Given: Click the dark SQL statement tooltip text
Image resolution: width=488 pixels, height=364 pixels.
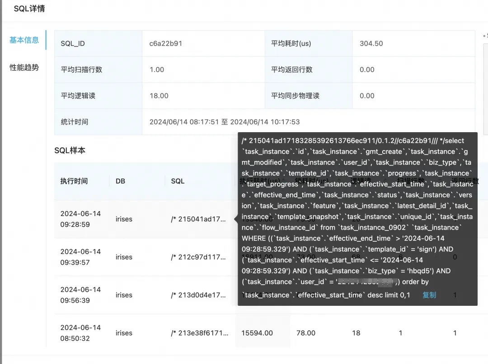Looking at the screenshot, I should [357, 217].
